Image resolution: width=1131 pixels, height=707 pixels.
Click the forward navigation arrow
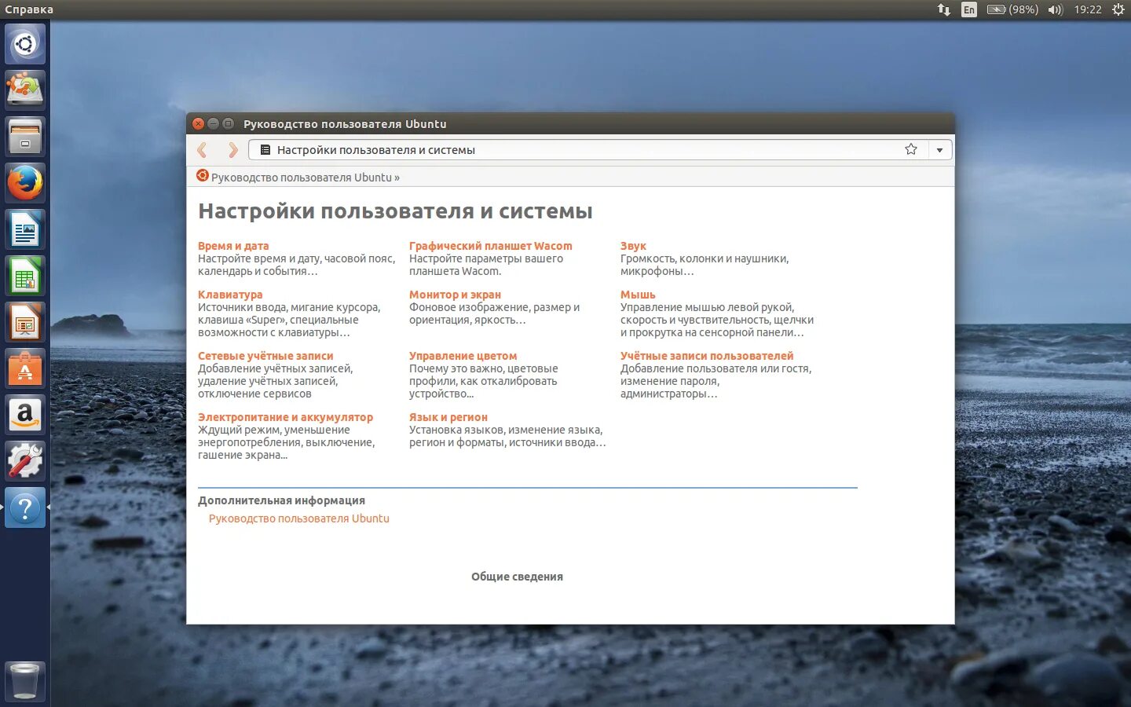(x=232, y=149)
